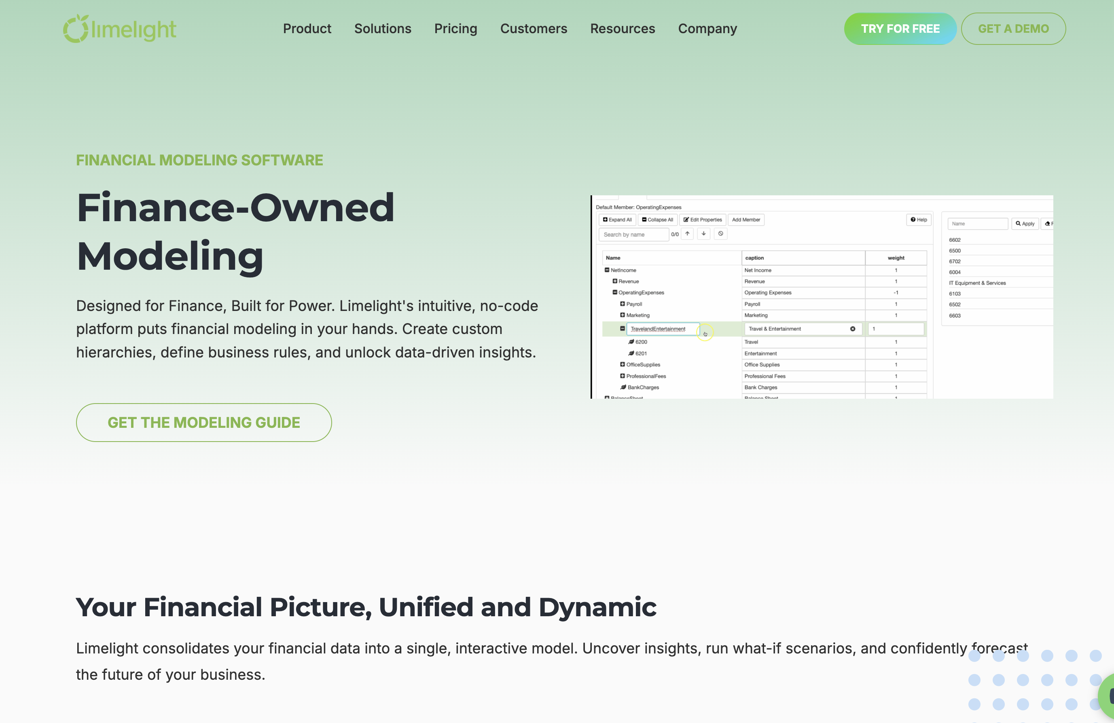Click the Professional Fees caption cell
Viewport: 1114px width, 723px height.
(x=803, y=376)
